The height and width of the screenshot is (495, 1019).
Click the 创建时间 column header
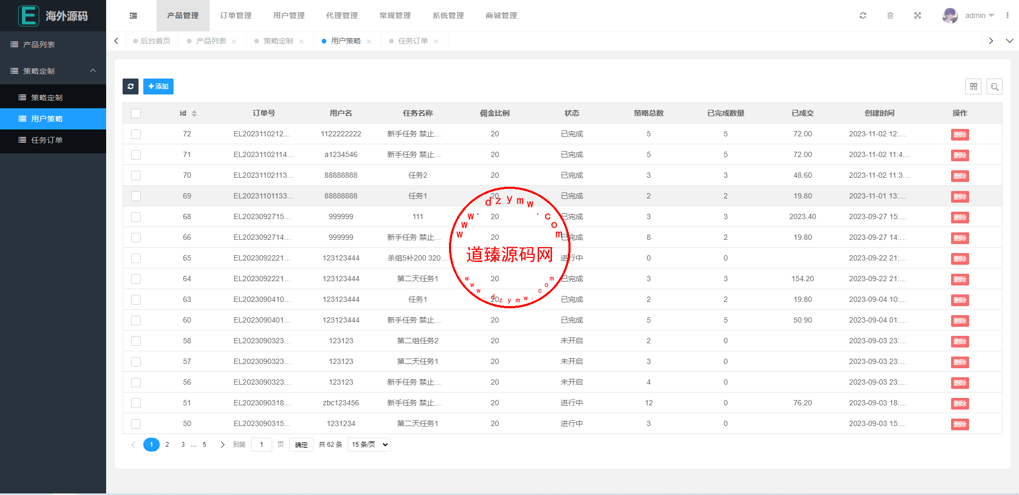tap(879, 113)
